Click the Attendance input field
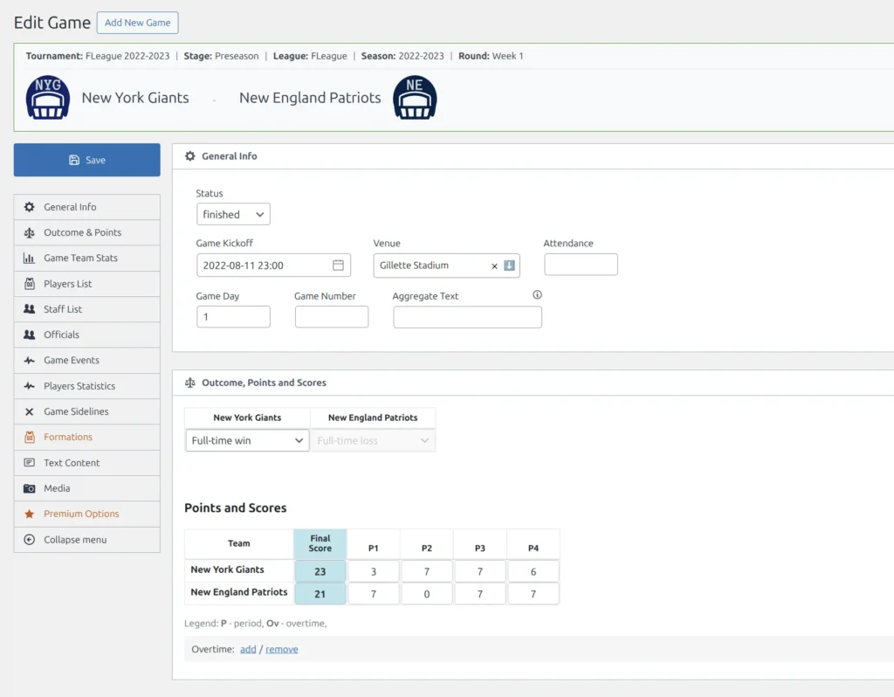Screen dimensions: 894x697 coord(581,265)
